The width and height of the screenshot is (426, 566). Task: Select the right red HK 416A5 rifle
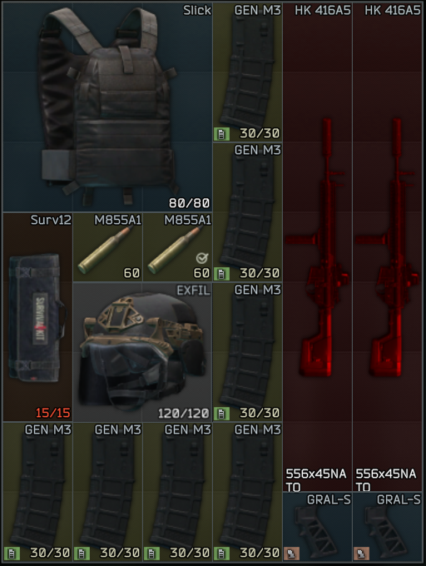(x=388, y=247)
